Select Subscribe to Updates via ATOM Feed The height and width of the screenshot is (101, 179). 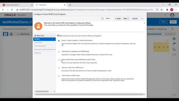click(59, 52)
